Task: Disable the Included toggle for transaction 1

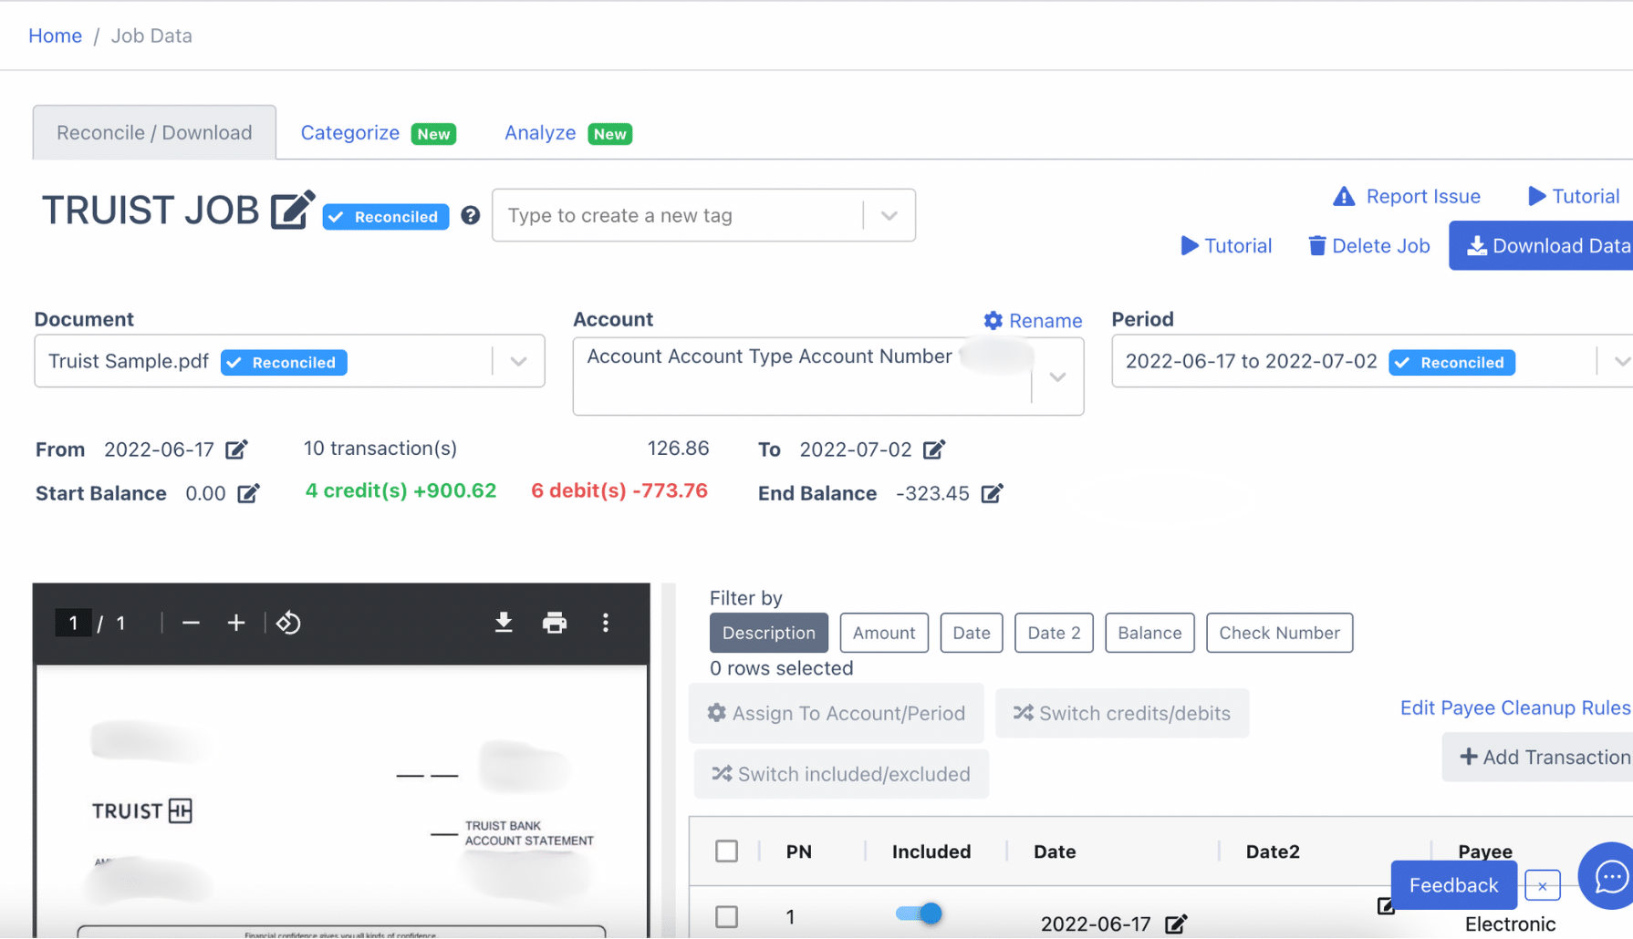Action: (x=918, y=913)
